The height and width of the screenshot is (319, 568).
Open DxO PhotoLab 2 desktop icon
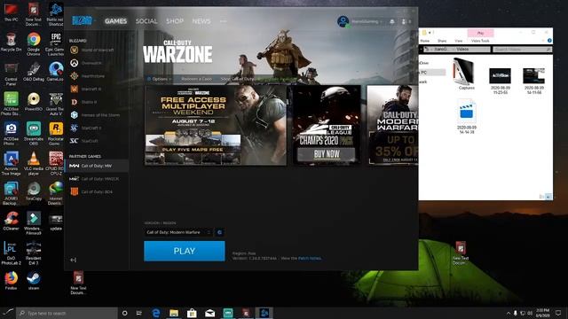12,253
